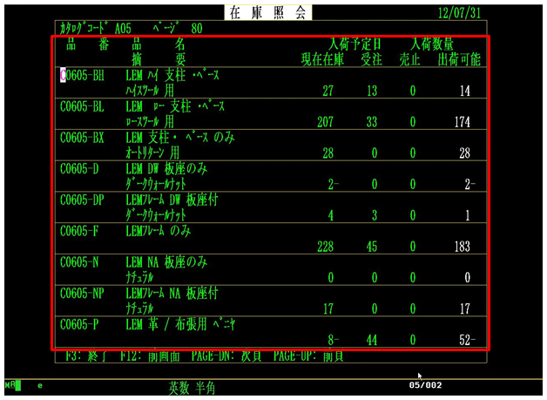Click the 品番 column header
Image resolution: width=547 pixels, height=400 pixels.
click(88, 44)
